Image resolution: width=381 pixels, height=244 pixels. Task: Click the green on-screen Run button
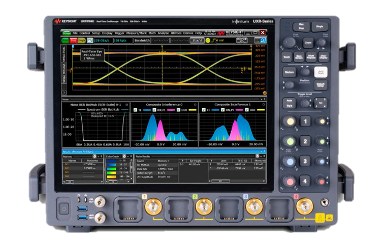pos(65,40)
